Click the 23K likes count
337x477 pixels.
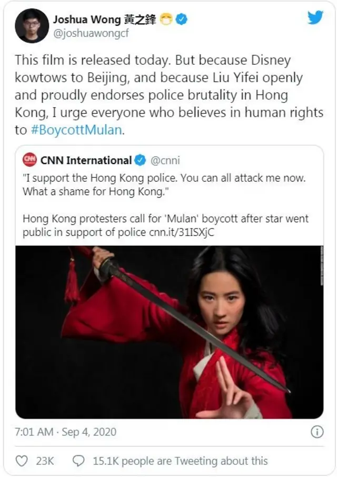[x=45, y=461]
